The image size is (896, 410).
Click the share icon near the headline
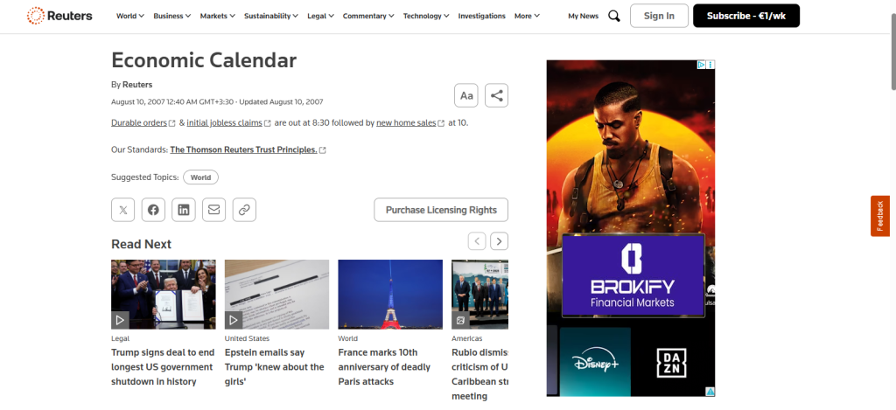[496, 95]
